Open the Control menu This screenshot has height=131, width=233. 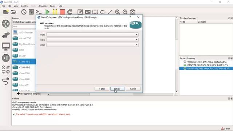pos(24,6)
